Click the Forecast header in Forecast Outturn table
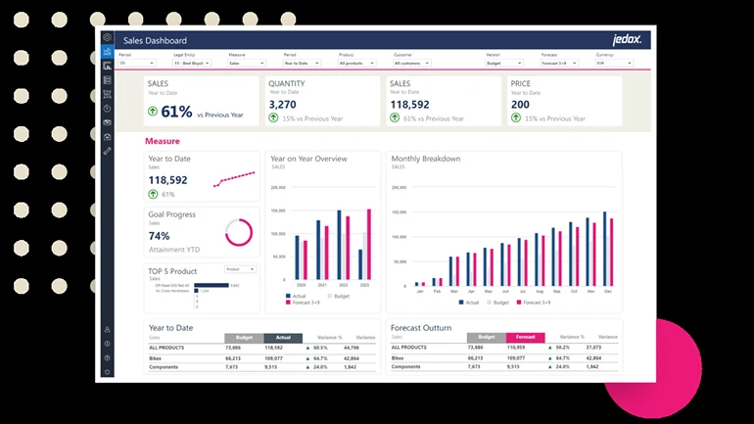This screenshot has width=754, height=424. [525, 337]
